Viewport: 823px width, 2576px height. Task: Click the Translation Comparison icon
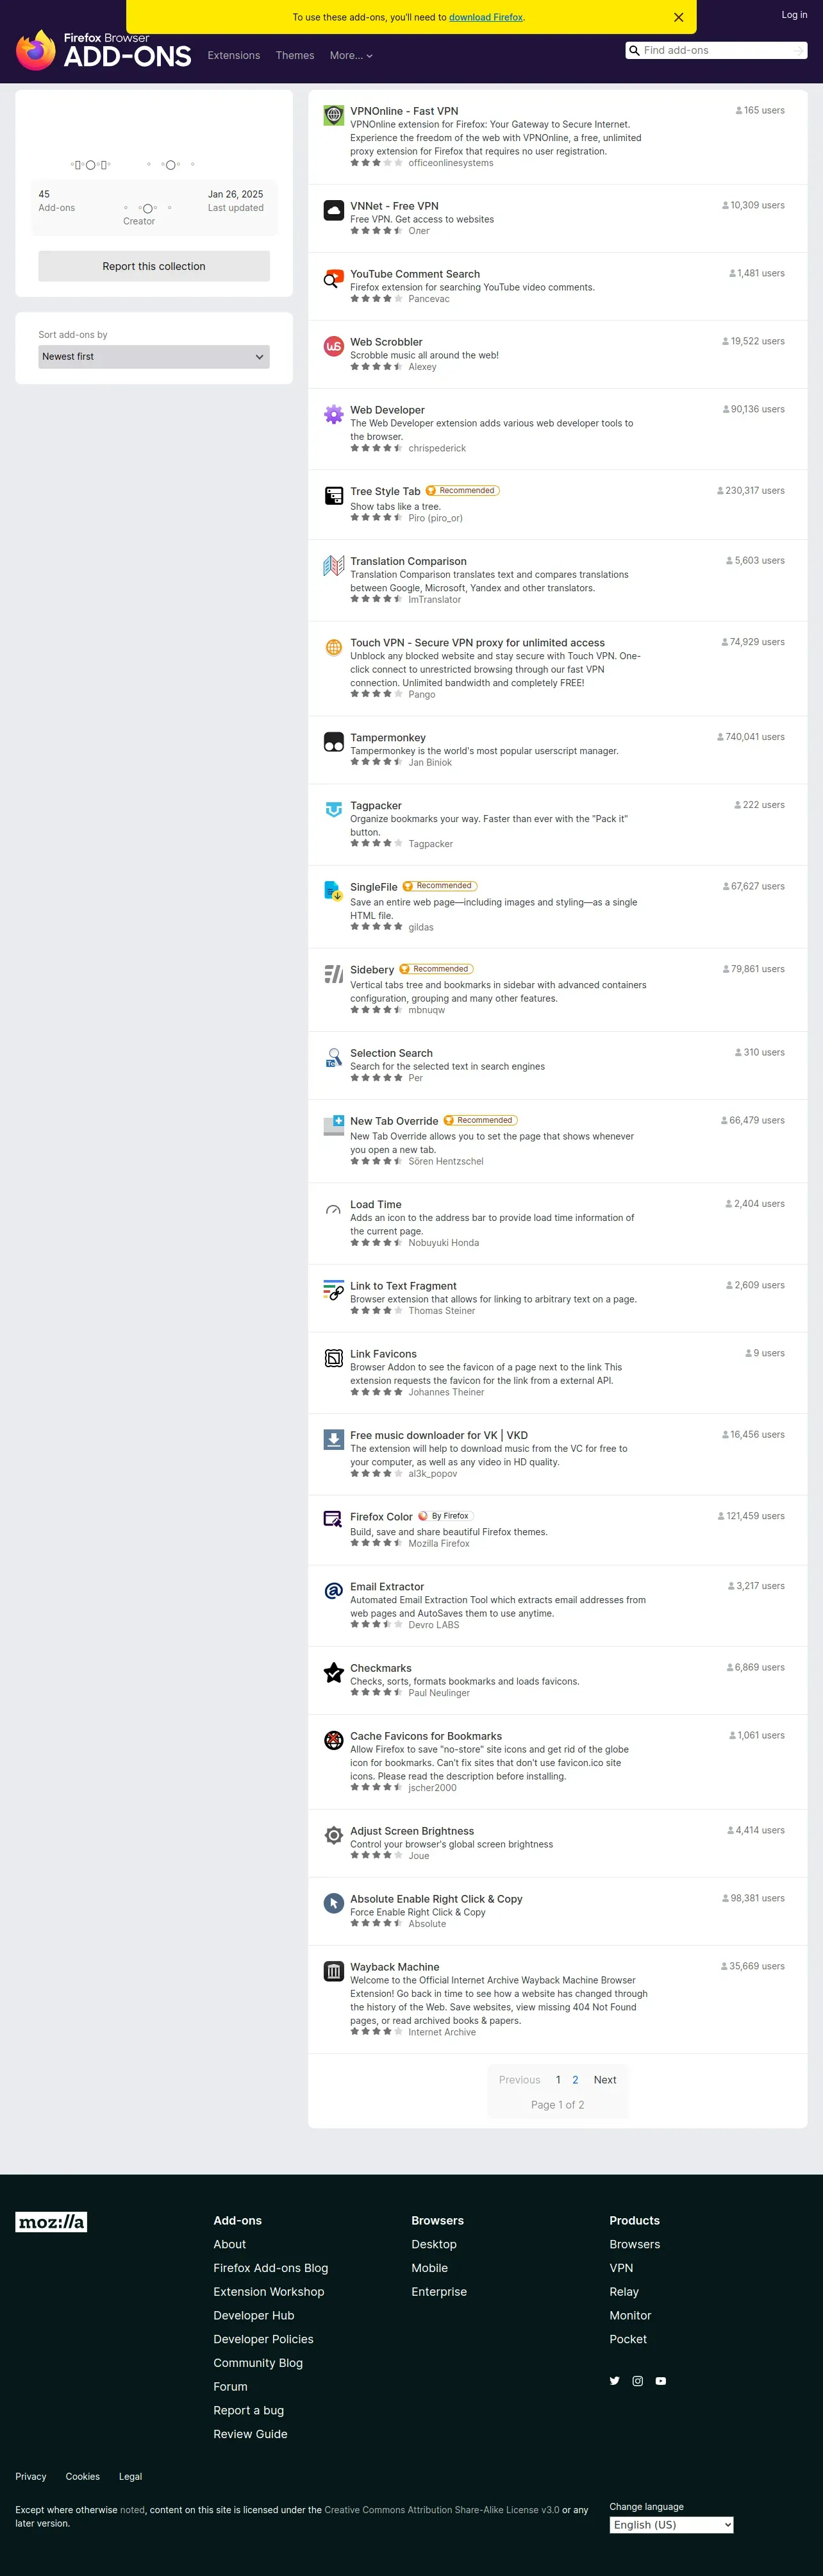point(334,566)
